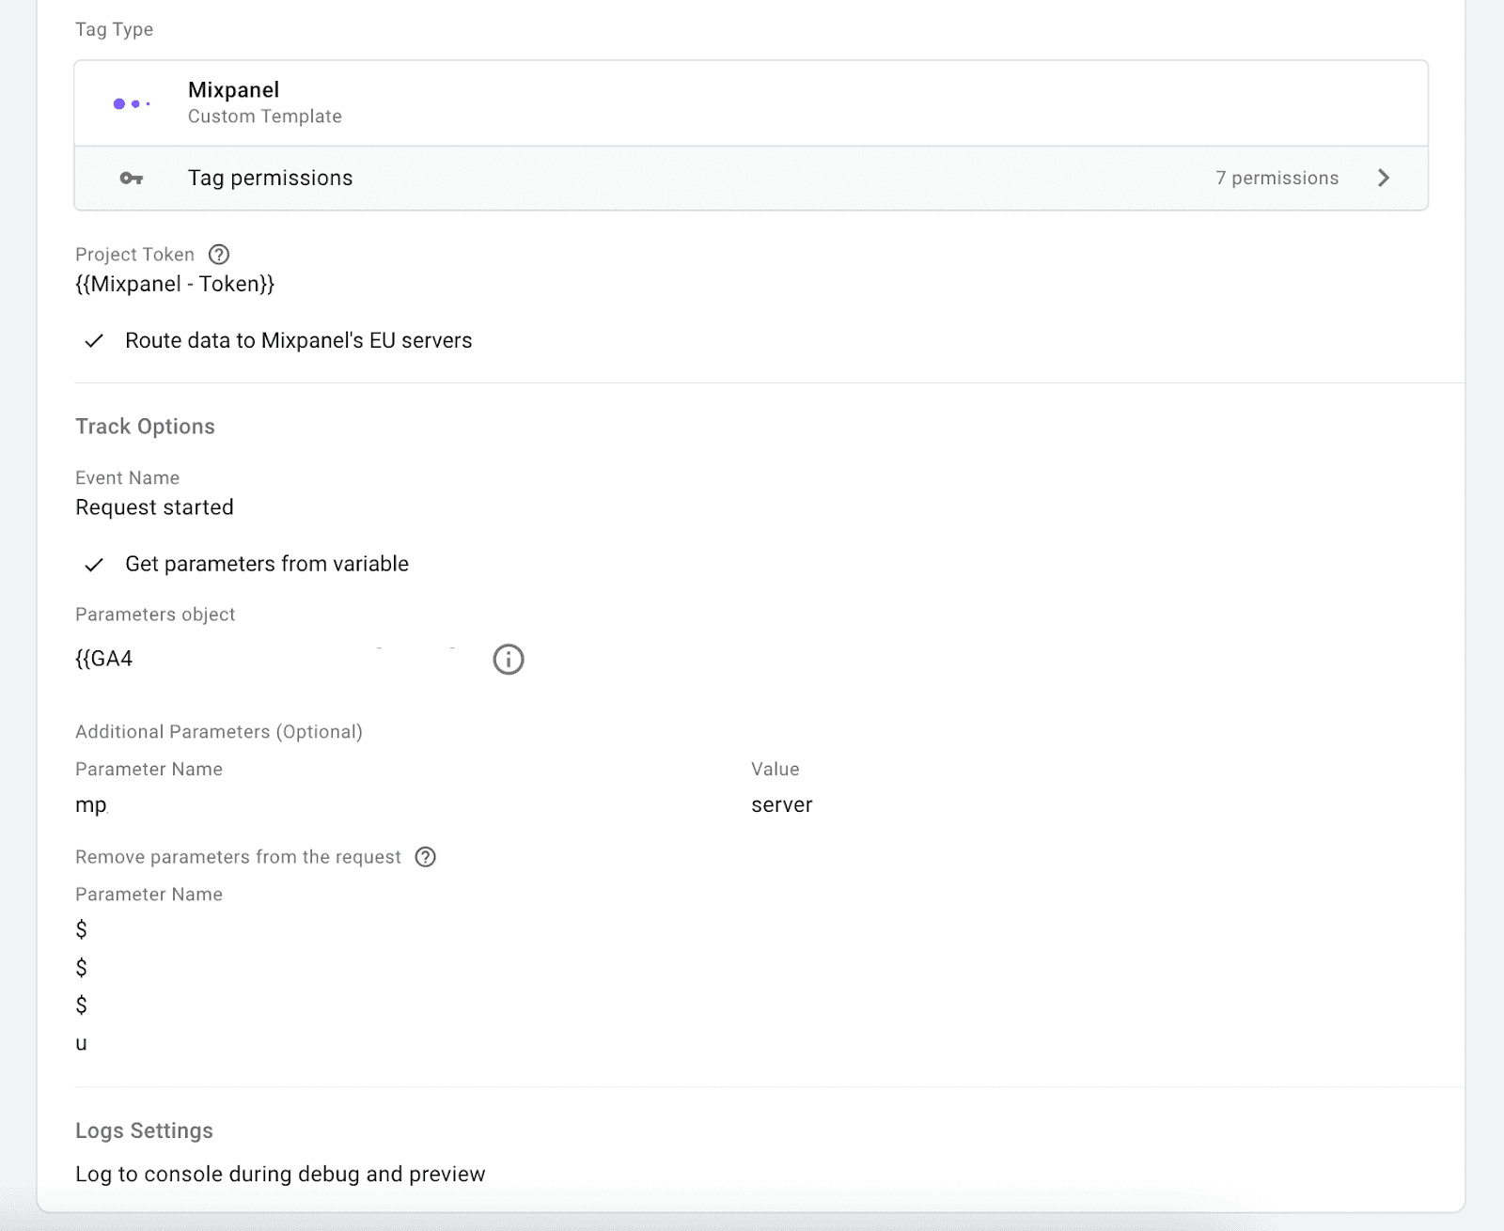Image resolution: width=1504 pixels, height=1231 pixels.
Task: Click the Parameters object variable field
Action: pyautogui.click(x=235, y=658)
